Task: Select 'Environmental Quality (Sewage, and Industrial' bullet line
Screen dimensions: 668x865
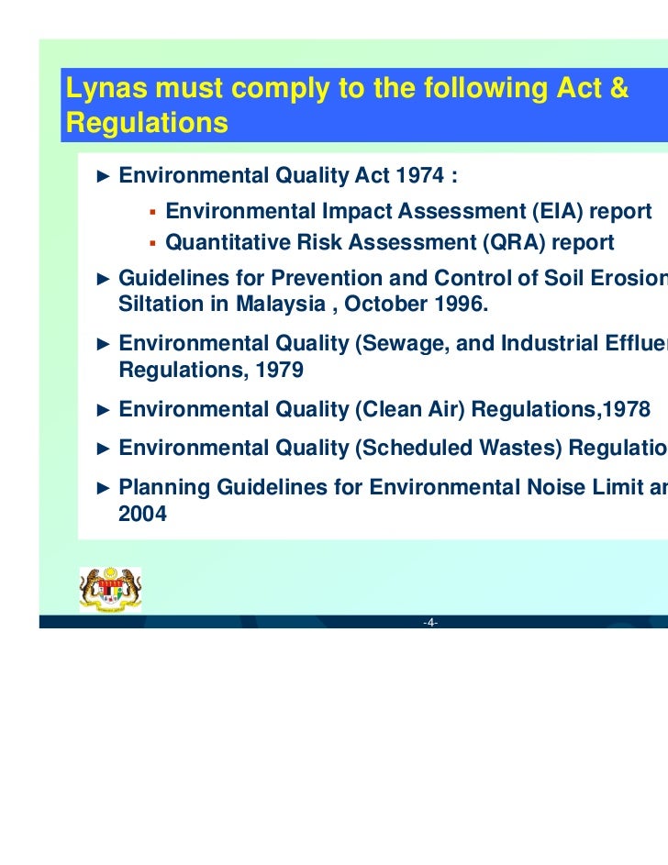Action: coord(394,344)
